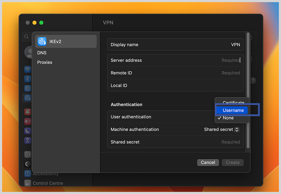This screenshot has height=194, width=281.
Task: Open Screen Time hourglass icon
Action: 28,141
